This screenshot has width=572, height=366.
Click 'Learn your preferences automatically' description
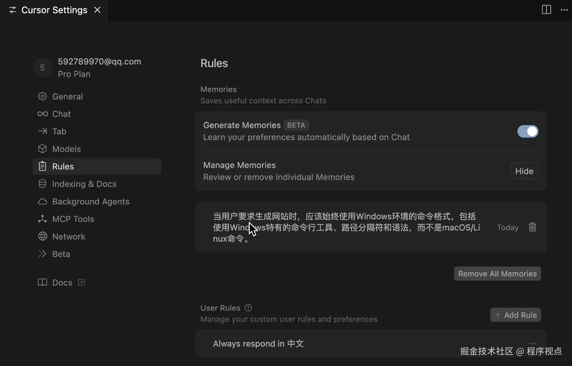[306, 137]
